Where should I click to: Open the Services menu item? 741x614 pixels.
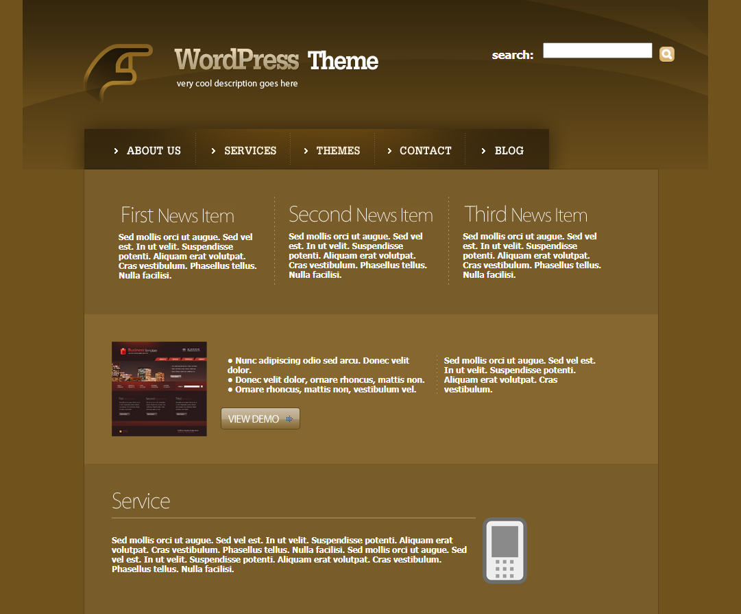click(250, 151)
